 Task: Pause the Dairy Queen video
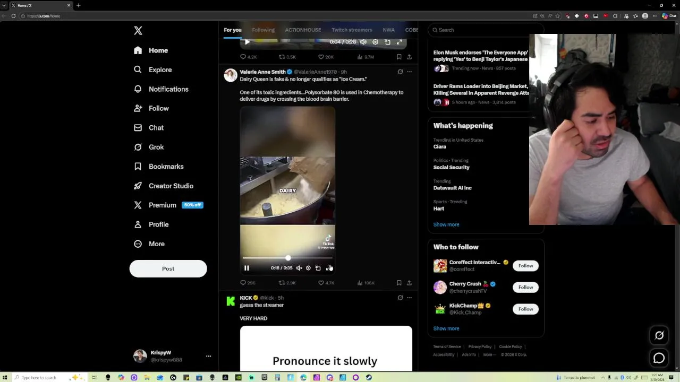click(246, 268)
